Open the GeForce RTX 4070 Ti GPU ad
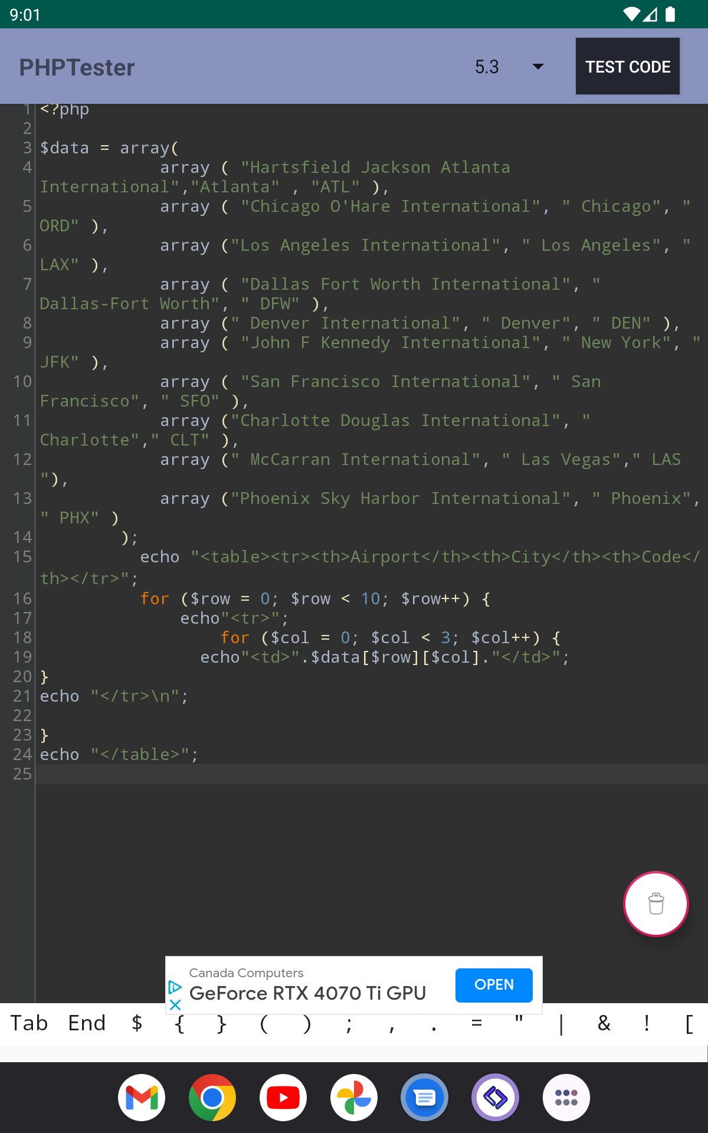The height and width of the screenshot is (1133, 708). point(307,993)
